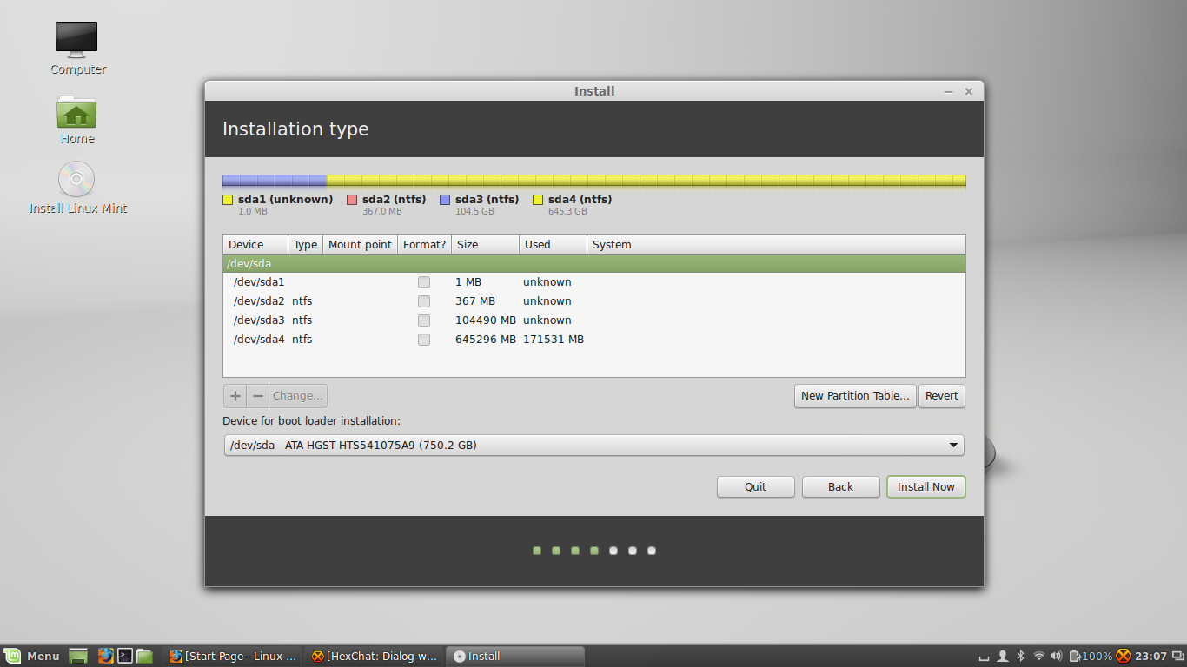Click the Format? column header
The image size is (1187, 667).
pyautogui.click(x=424, y=245)
